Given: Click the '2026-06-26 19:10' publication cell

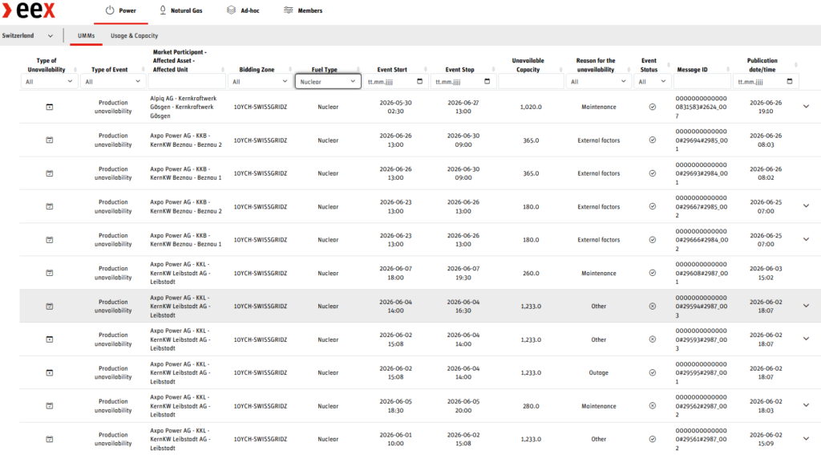Looking at the screenshot, I should (766, 107).
